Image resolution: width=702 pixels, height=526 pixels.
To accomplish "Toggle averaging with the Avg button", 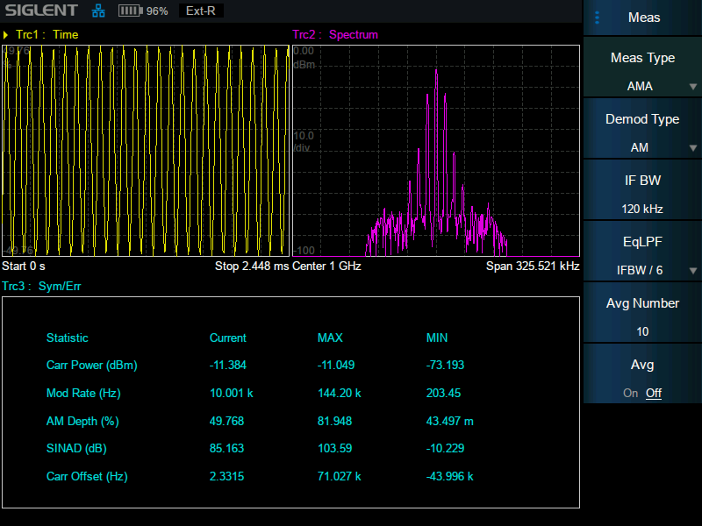I will pos(642,365).
